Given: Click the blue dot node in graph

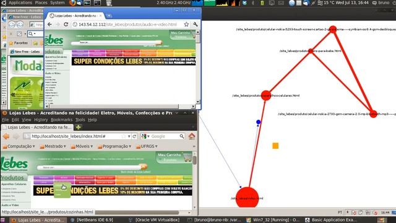Looking at the screenshot, I should tap(258, 122).
